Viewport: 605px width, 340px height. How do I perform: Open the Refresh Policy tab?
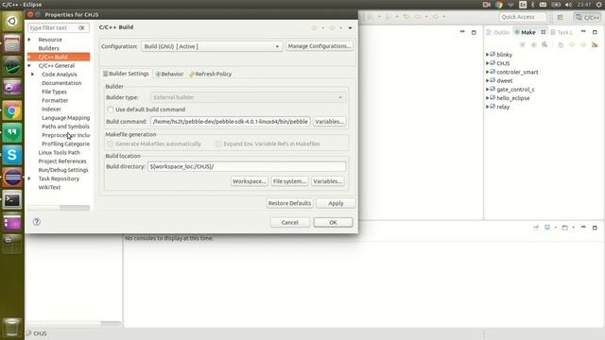pos(211,74)
